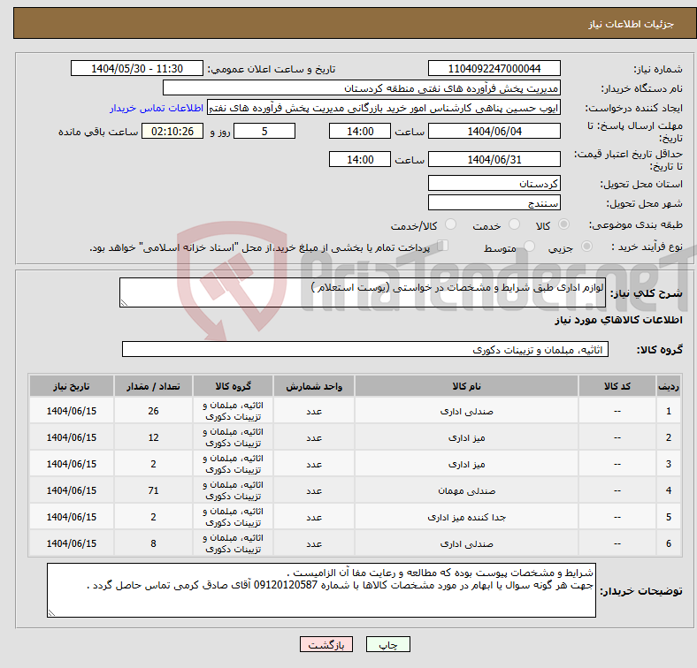
Task: Click quantity 71 in the table
Action: click(153, 490)
